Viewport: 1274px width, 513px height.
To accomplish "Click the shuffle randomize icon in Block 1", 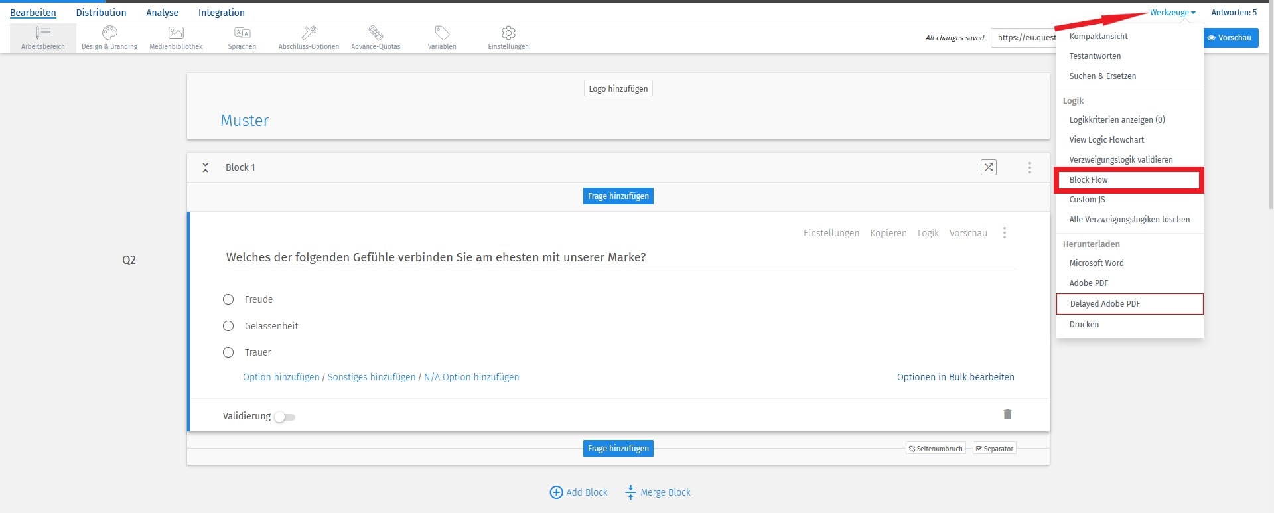I will (x=989, y=167).
